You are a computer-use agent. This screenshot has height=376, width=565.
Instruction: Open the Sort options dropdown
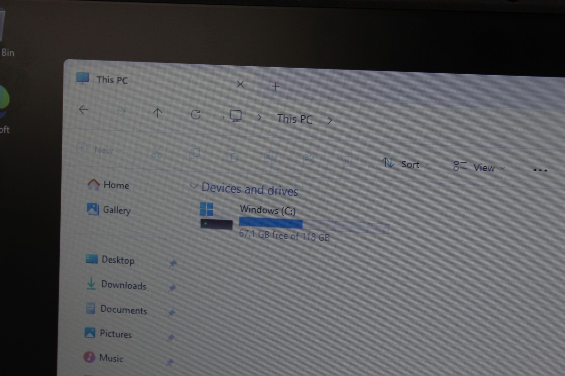coord(406,164)
